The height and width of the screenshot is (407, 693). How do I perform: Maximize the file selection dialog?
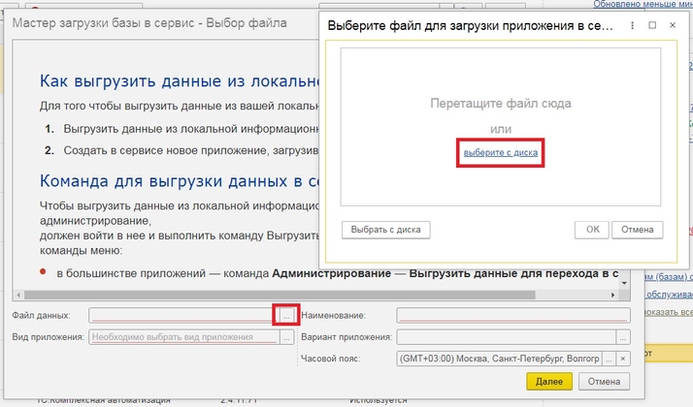click(652, 25)
